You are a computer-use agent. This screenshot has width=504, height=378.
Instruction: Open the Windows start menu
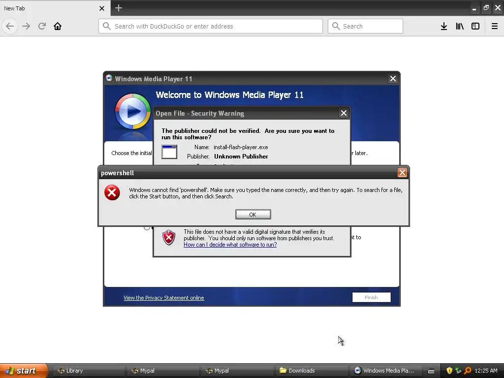point(24,371)
